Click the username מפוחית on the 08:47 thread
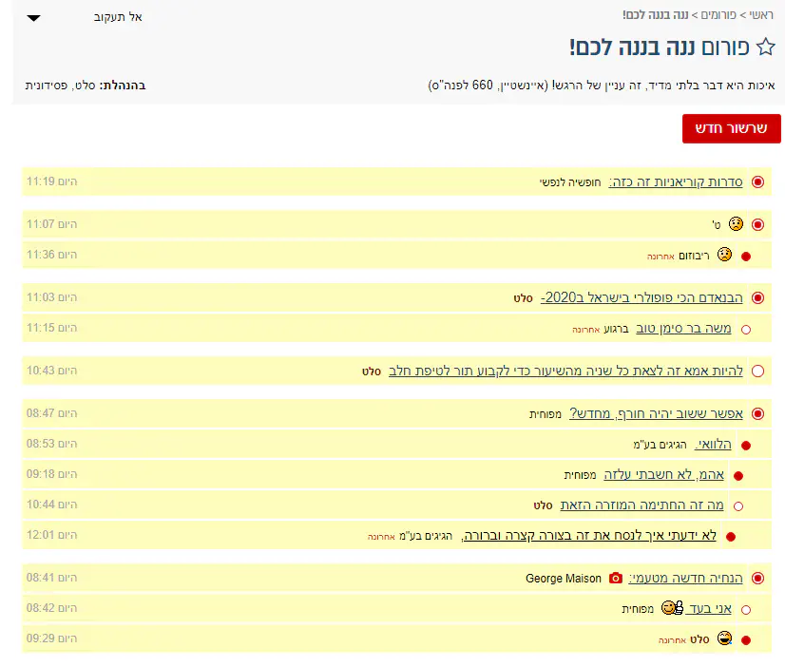 546,414
